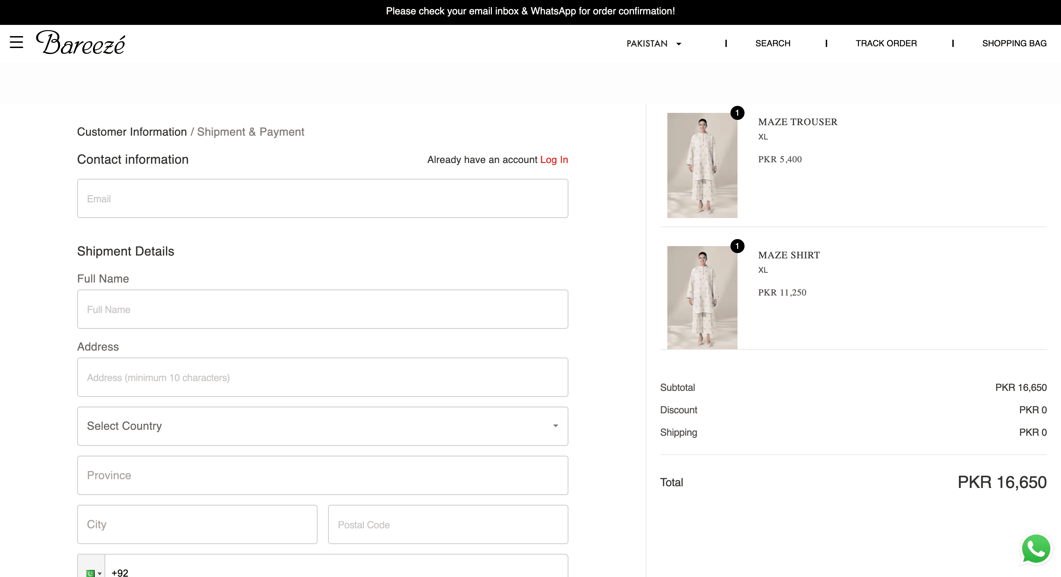Go to TRACK ORDER page
Viewport: 1061px width, 577px height.
click(886, 43)
